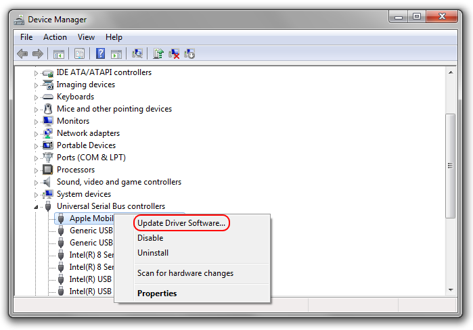Click the vertical scrollbar thumb
Image resolution: width=473 pixels, height=330 pixels.
(x=451, y=166)
